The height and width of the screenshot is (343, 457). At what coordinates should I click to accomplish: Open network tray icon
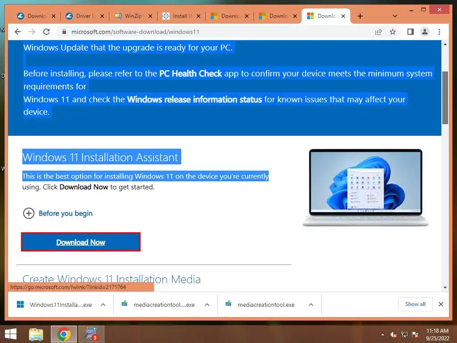click(404, 335)
